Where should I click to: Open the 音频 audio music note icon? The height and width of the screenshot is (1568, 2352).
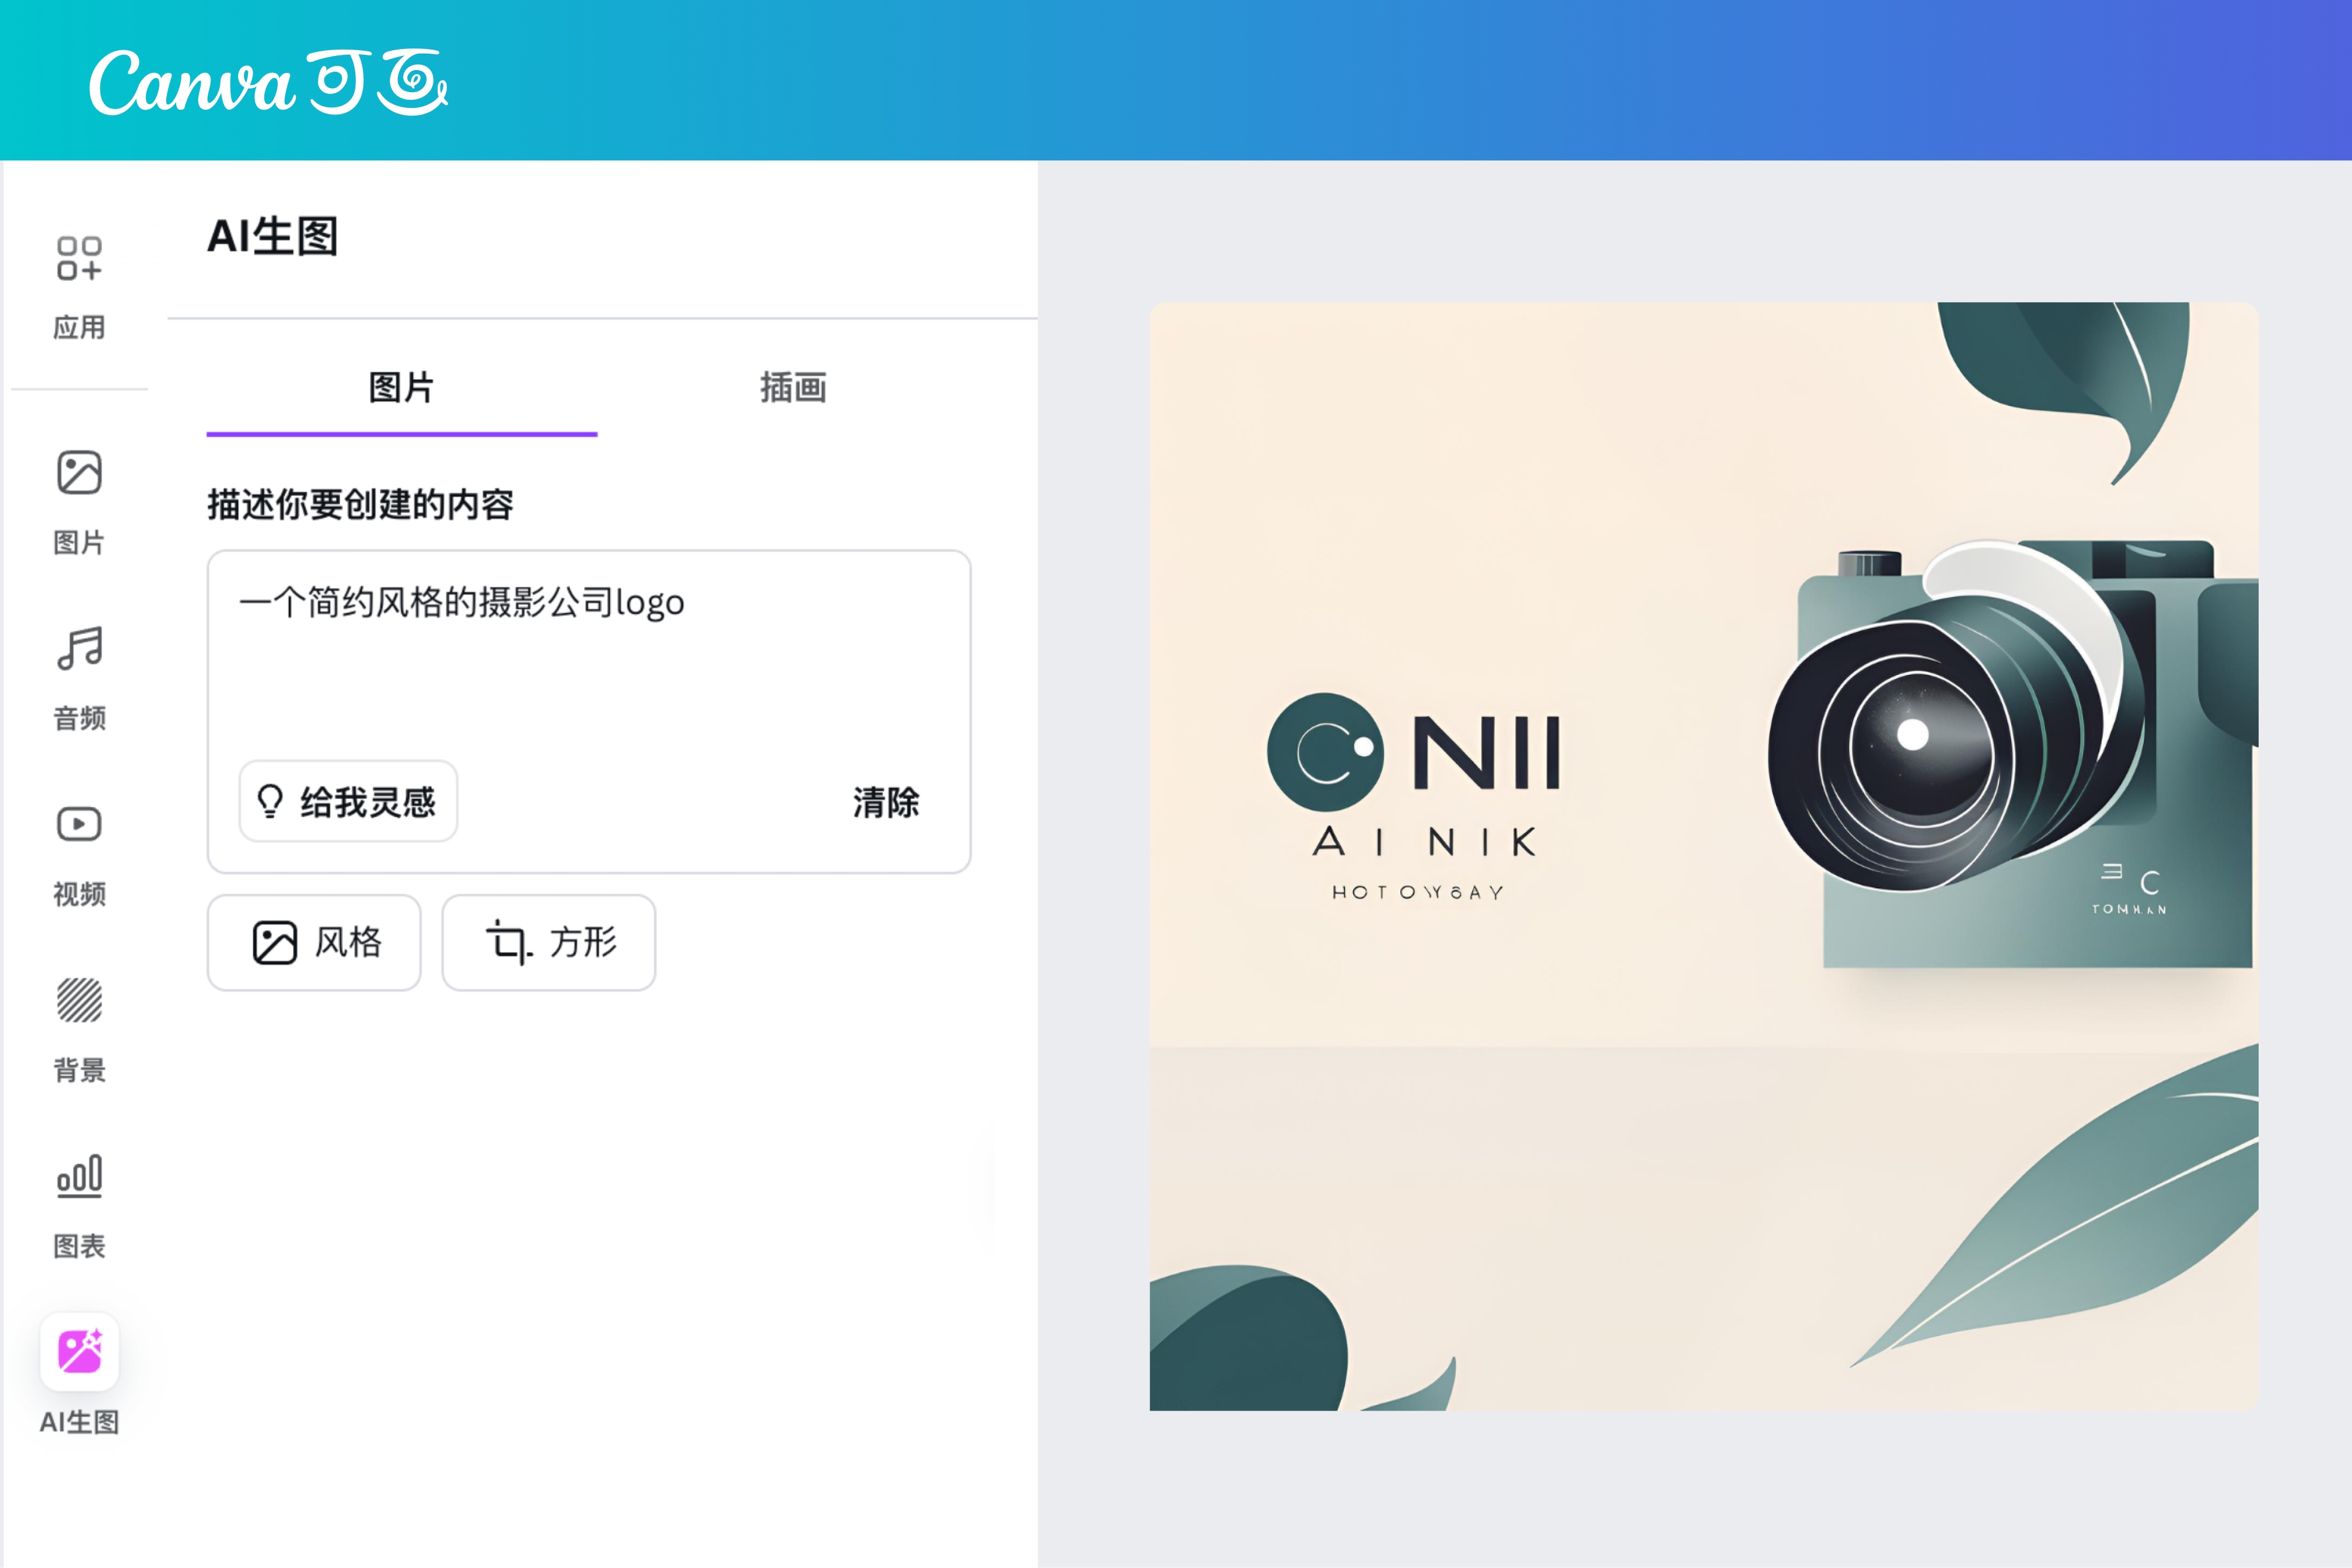[79, 648]
